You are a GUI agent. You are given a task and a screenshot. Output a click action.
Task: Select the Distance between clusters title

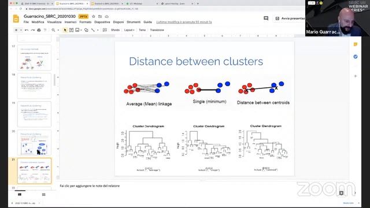click(196, 61)
